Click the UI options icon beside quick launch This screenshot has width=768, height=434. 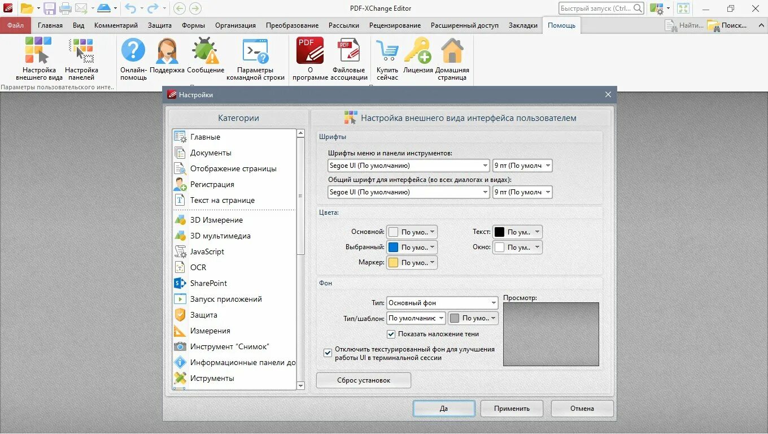point(656,8)
